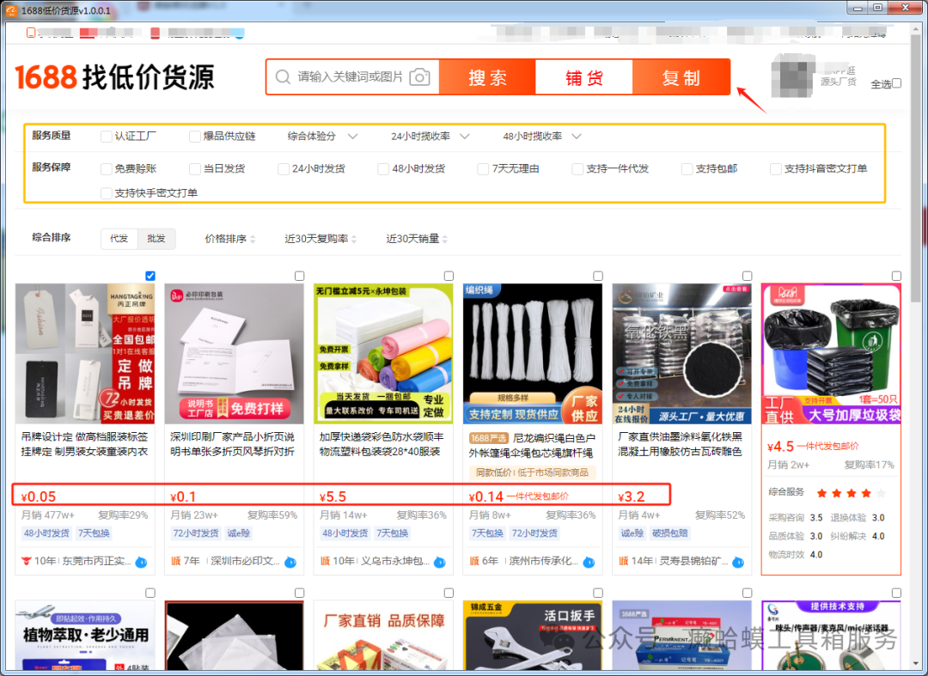This screenshot has height=676, width=928.
Task: Click the 诚 badge icon beside 14年 灵寿县锦铂矿
Action: click(x=623, y=561)
